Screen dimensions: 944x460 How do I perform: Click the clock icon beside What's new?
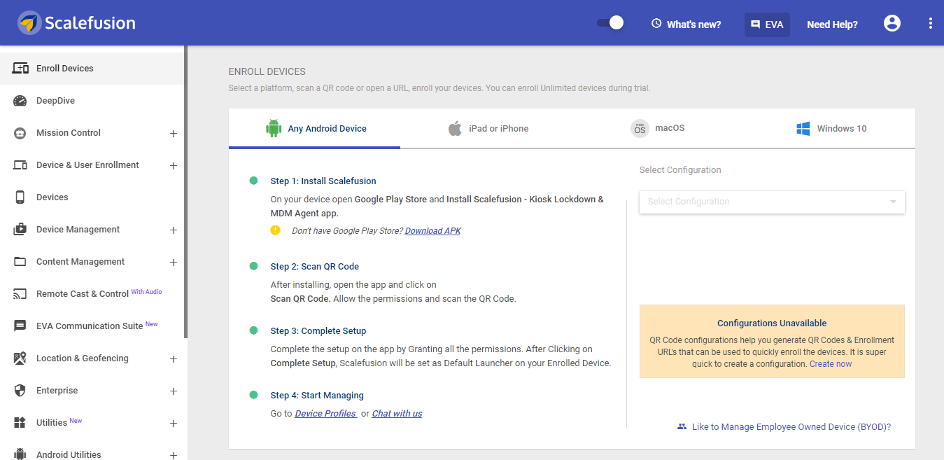(656, 24)
